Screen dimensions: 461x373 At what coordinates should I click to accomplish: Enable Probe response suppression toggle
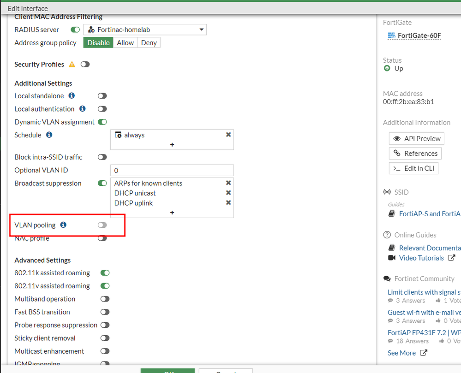pyautogui.click(x=105, y=325)
